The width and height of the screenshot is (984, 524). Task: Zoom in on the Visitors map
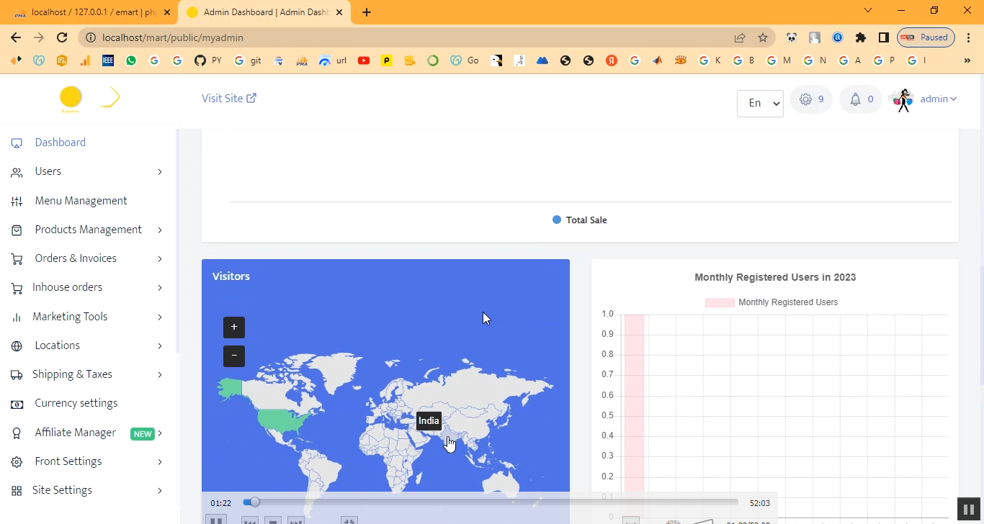click(x=234, y=327)
